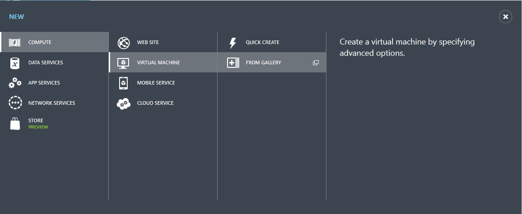Select the Virtual Machine monitor icon
The image size is (522, 214).
click(x=124, y=63)
